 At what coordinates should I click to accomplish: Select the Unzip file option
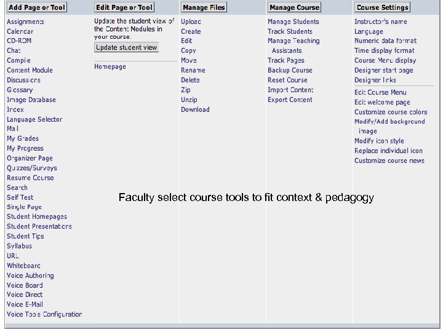click(x=189, y=100)
